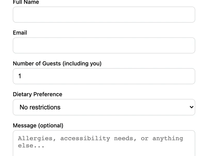Click the Email input field

[x=104, y=45]
